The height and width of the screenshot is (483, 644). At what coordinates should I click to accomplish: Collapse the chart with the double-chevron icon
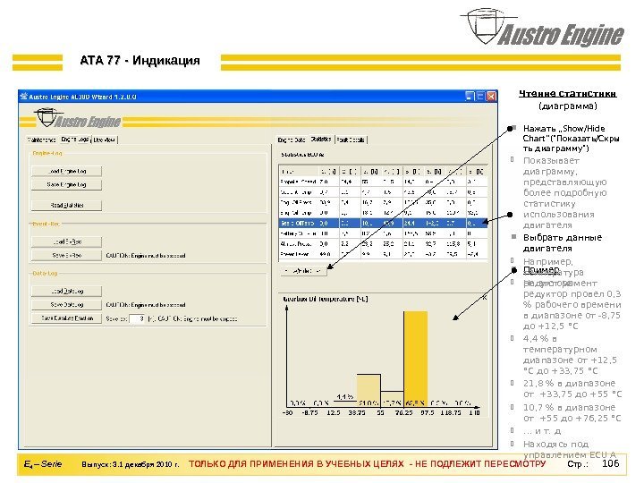pos(485,297)
